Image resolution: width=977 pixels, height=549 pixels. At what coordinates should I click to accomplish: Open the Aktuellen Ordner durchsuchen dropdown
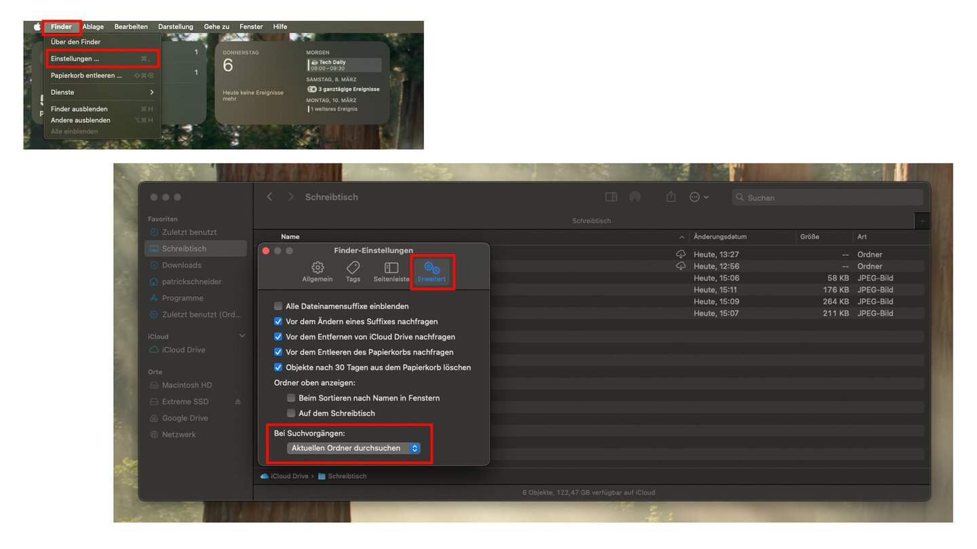coord(353,448)
